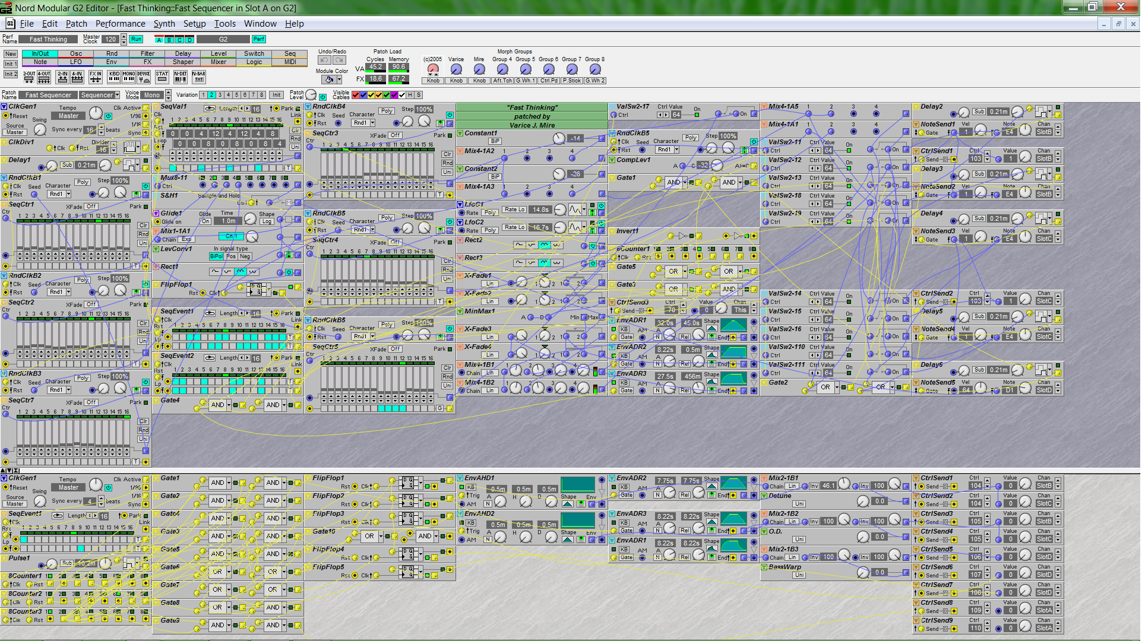This screenshot has height=641, width=1142.
Task: Add the KBD keyboard module
Action: [x=114, y=77]
